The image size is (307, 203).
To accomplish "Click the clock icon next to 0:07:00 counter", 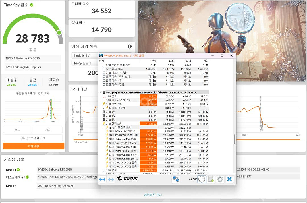I will (x=202, y=179).
